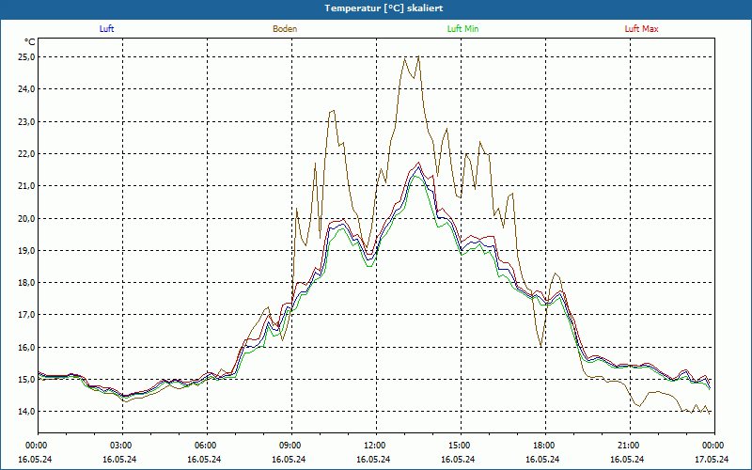Click the '17,0' y-axis value
Screen dimensions: 752x470
(x=26, y=315)
